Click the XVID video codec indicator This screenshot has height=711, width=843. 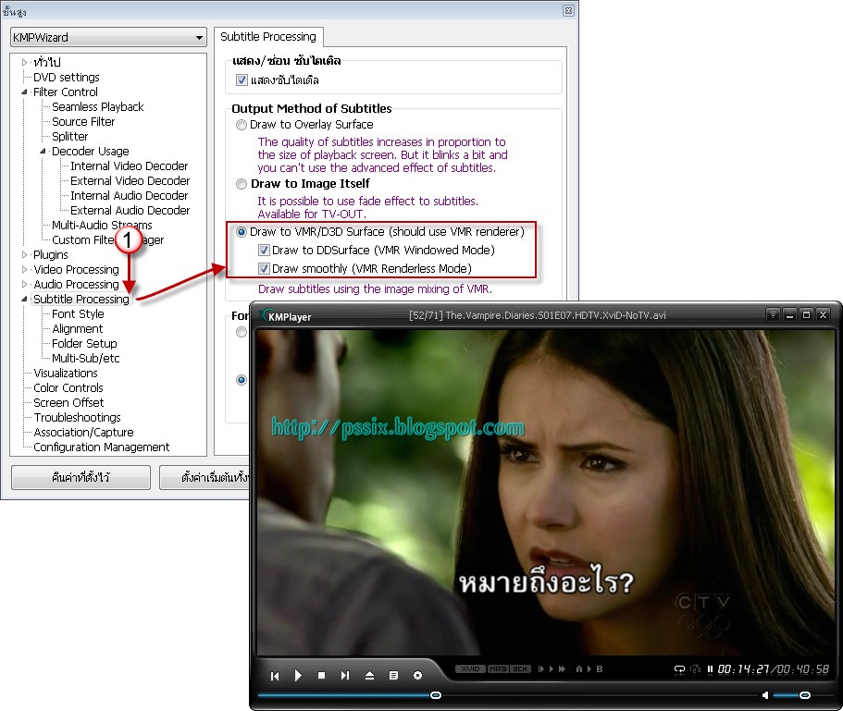click(x=470, y=668)
